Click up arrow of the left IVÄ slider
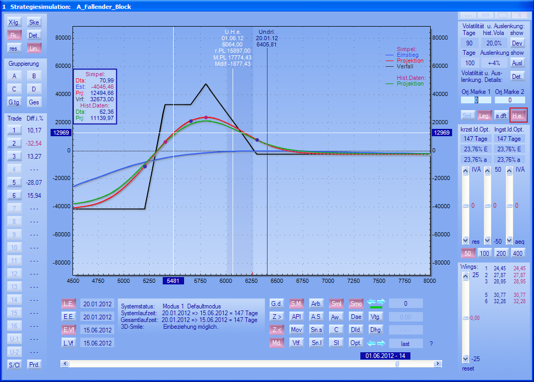This screenshot has width=534, height=382. coord(466,171)
